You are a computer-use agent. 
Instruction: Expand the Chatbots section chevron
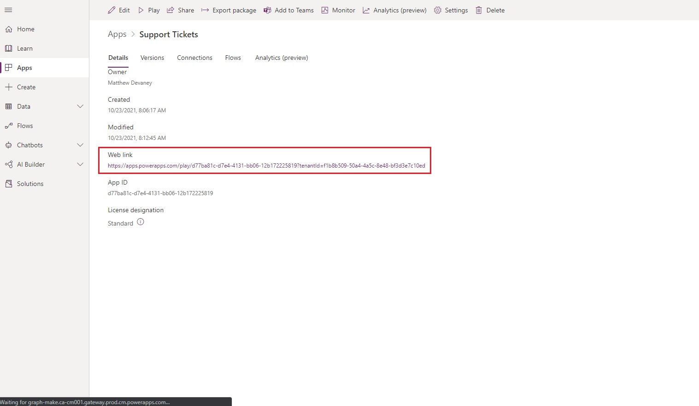[81, 145]
